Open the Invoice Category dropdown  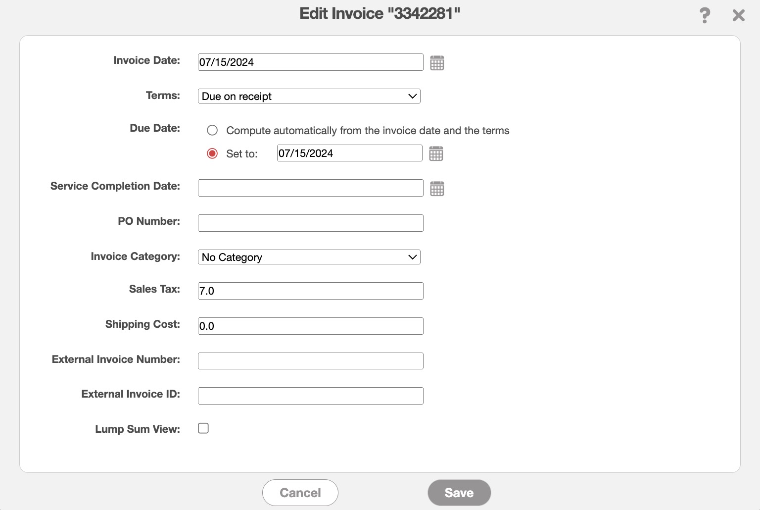pyautogui.click(x=309, y=257)
